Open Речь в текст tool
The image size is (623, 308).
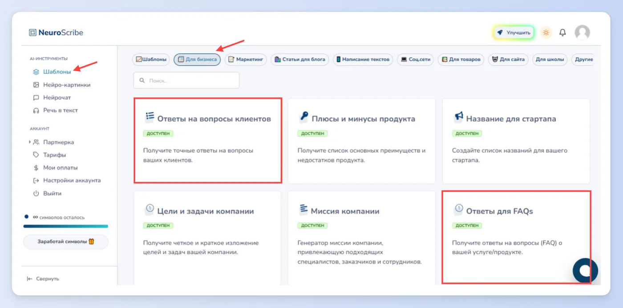[61, 110]
